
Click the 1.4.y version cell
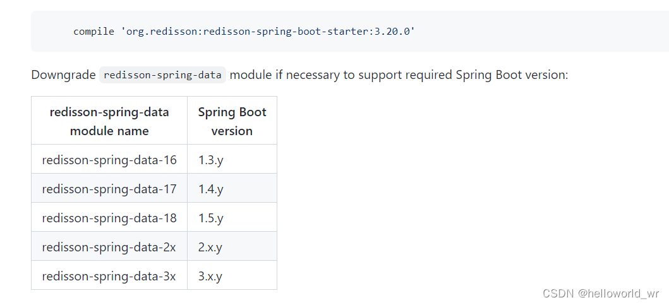pos(211,189)
